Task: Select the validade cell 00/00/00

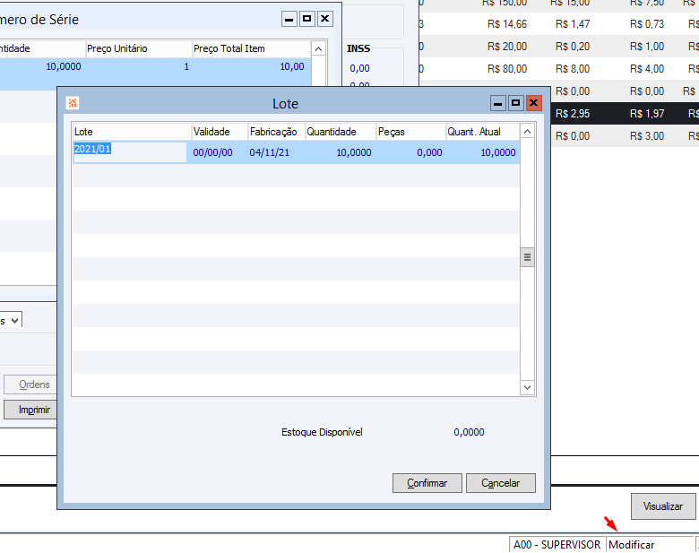Action: click(x=212, y=152)
